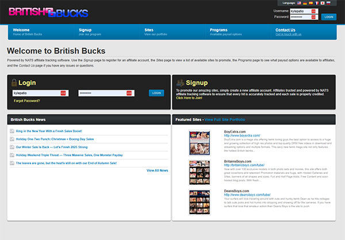The image size is (345, 240).
Task: Click the Forgot Password? link
Action: (x=27, y=101)
